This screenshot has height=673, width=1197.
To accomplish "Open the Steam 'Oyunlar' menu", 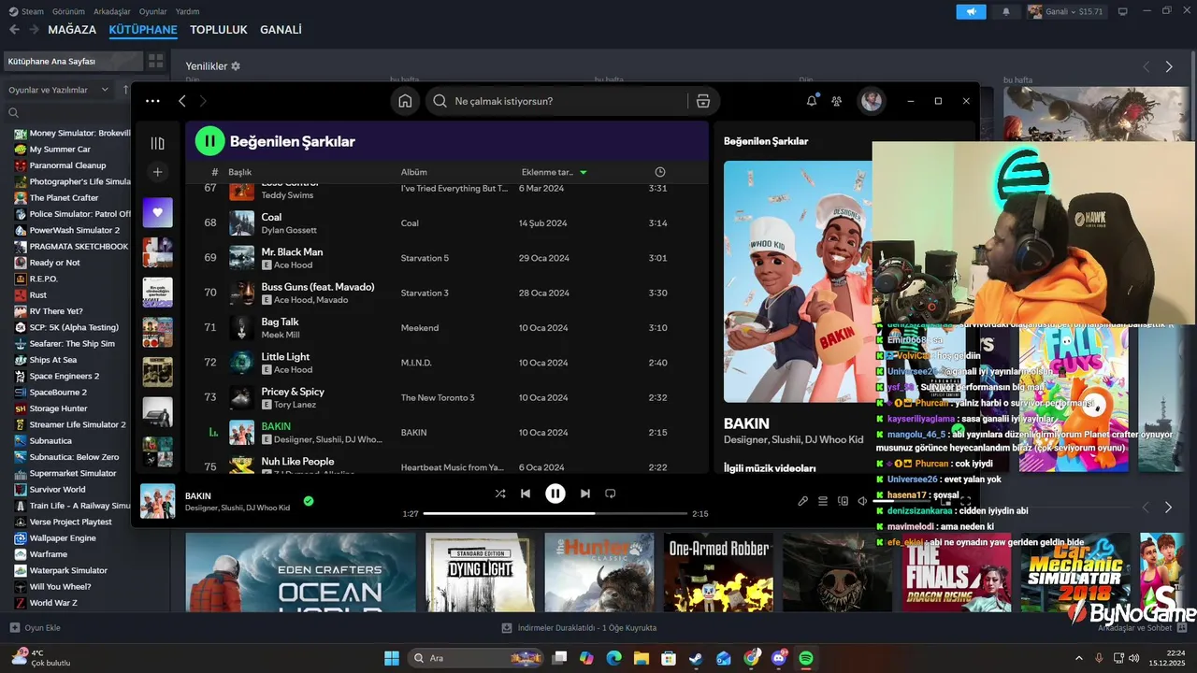I will [x=153, y=11].
